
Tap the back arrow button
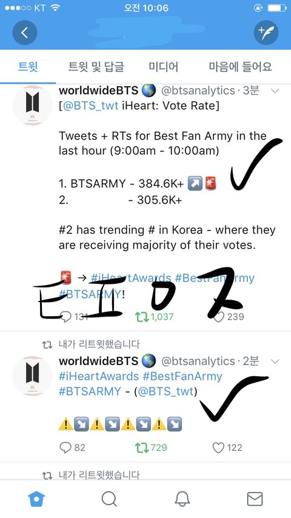tap(25, 32)
